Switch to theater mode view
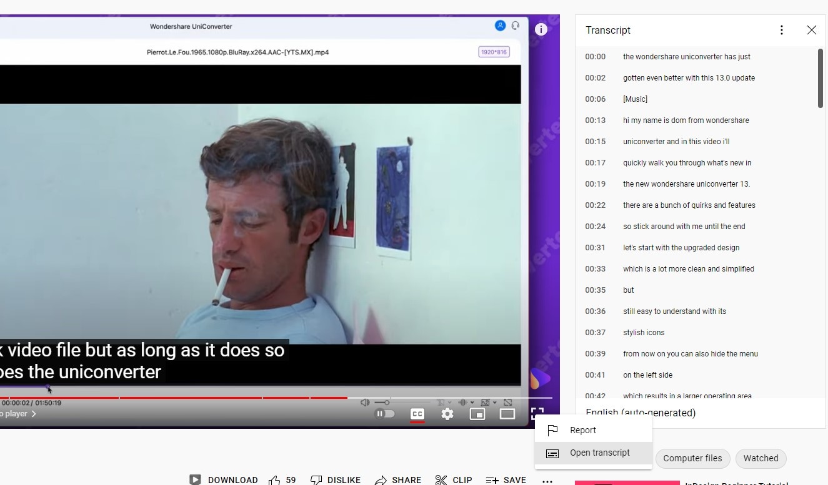The height and width of the screenshot is (485, 828). (x=507, y=414)
